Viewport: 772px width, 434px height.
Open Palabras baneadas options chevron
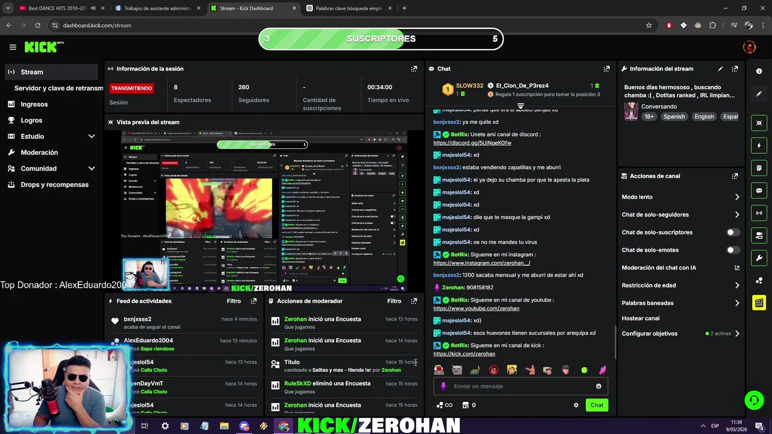737,303
